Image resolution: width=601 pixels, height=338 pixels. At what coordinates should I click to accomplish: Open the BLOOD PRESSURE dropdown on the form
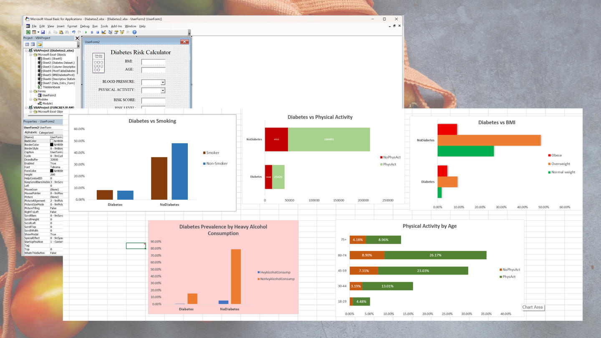162,82
